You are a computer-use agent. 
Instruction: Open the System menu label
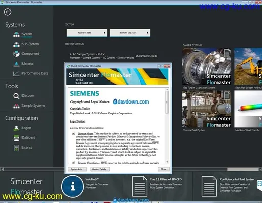click(27, 34)
